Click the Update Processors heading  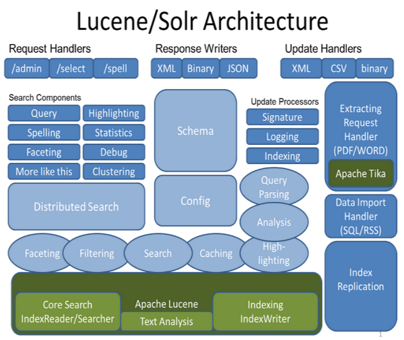pos(284,102)
